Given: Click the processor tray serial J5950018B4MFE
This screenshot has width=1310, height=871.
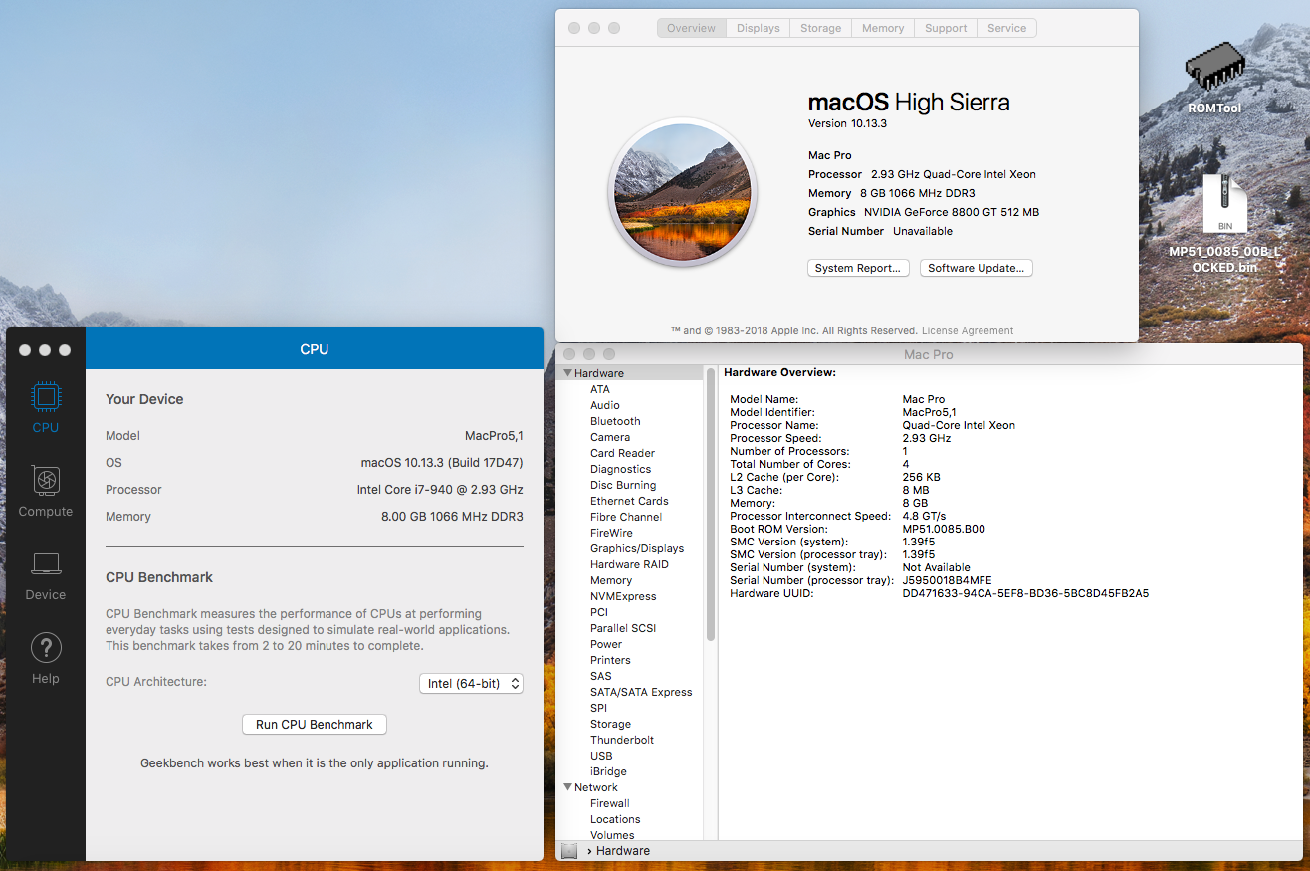Looking at the screenshot, I should click(x=947, y=580).
